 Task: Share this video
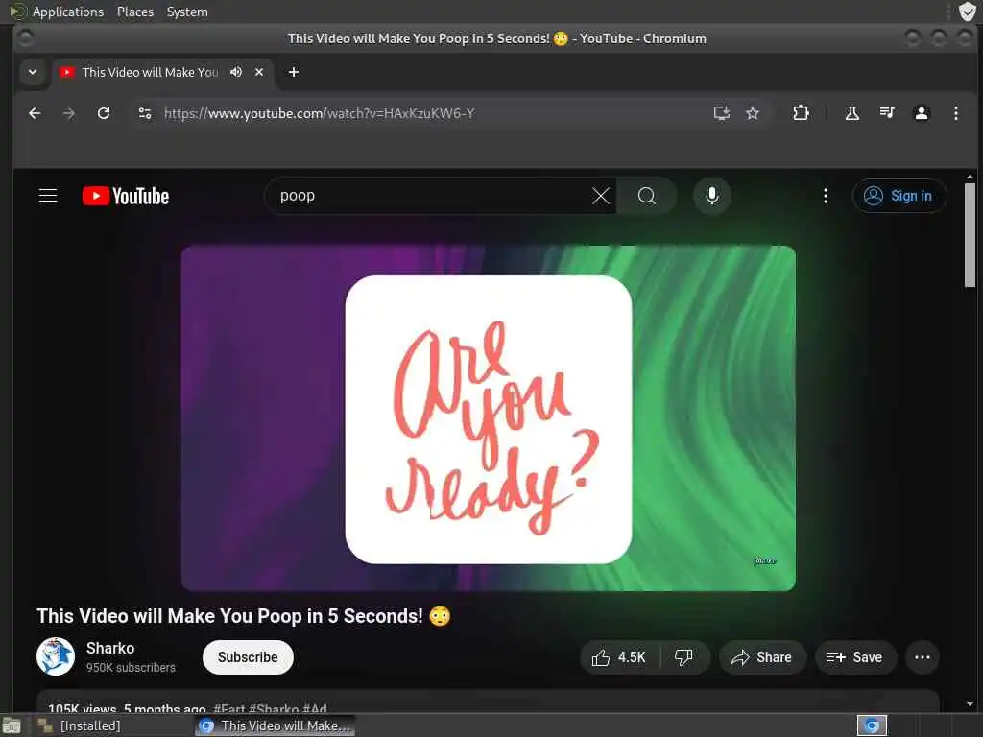[762, 657]
